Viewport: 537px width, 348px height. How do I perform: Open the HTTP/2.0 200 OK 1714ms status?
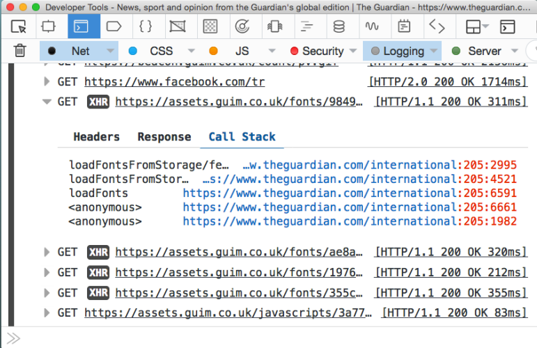click(447, 82)
